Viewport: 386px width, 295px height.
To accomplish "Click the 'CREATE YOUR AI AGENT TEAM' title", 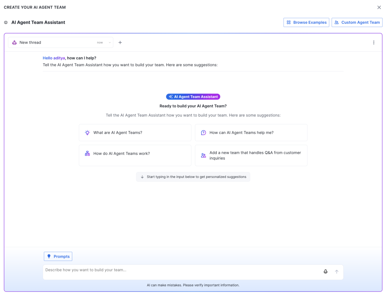I will [35, 7].
